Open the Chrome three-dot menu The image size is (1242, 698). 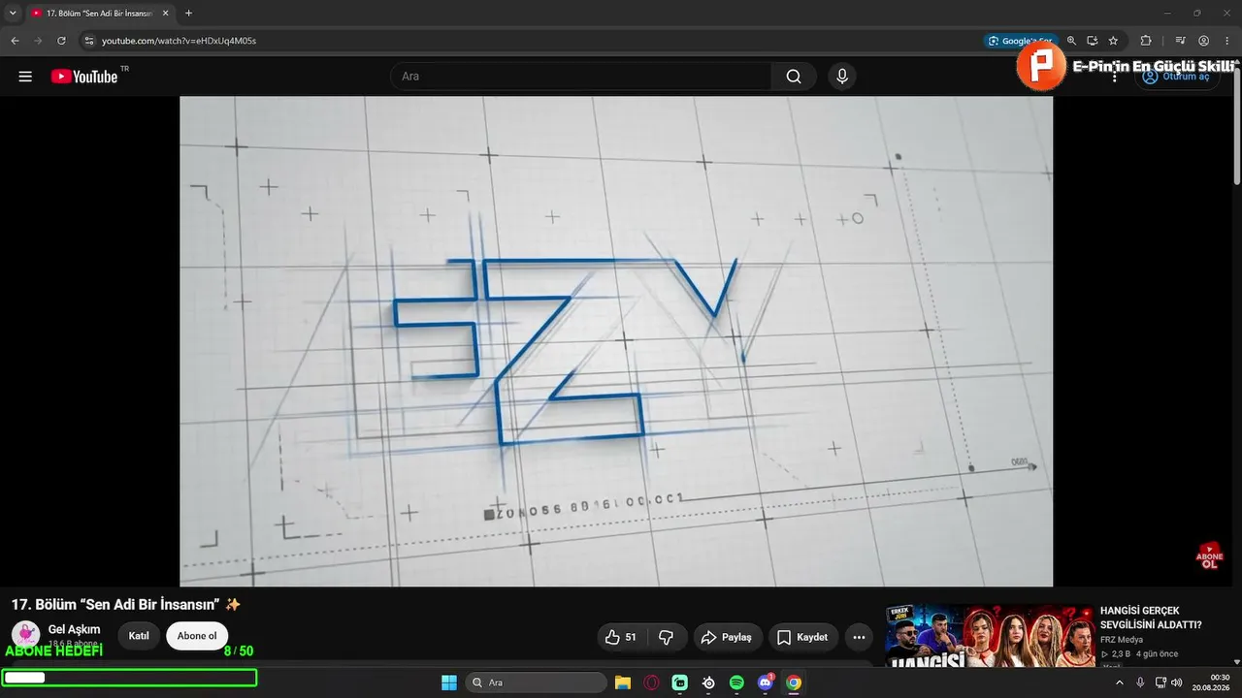tap(1226, 41)
